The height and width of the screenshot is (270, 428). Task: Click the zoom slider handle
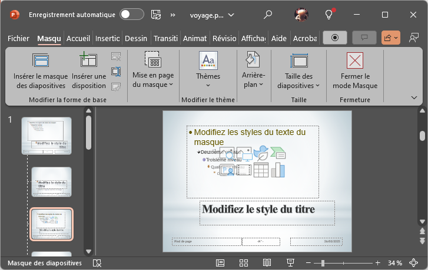323,263
